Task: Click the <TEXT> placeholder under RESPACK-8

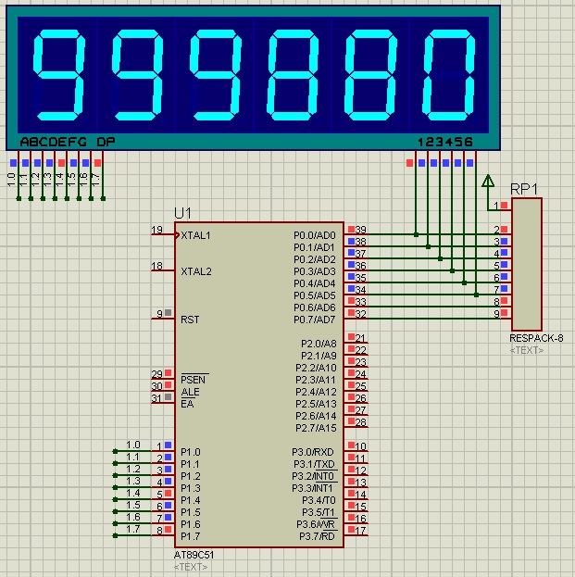Action: pyautogui.click(x=527, y=350)
